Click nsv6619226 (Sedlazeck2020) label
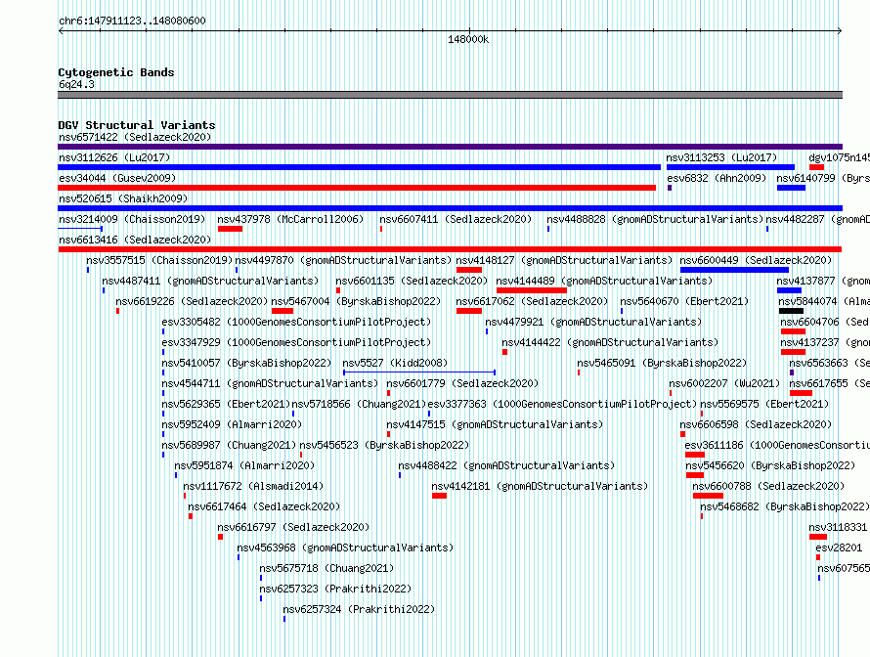The height and width of the screenshot is (657, 870). [x=192, y=301]
